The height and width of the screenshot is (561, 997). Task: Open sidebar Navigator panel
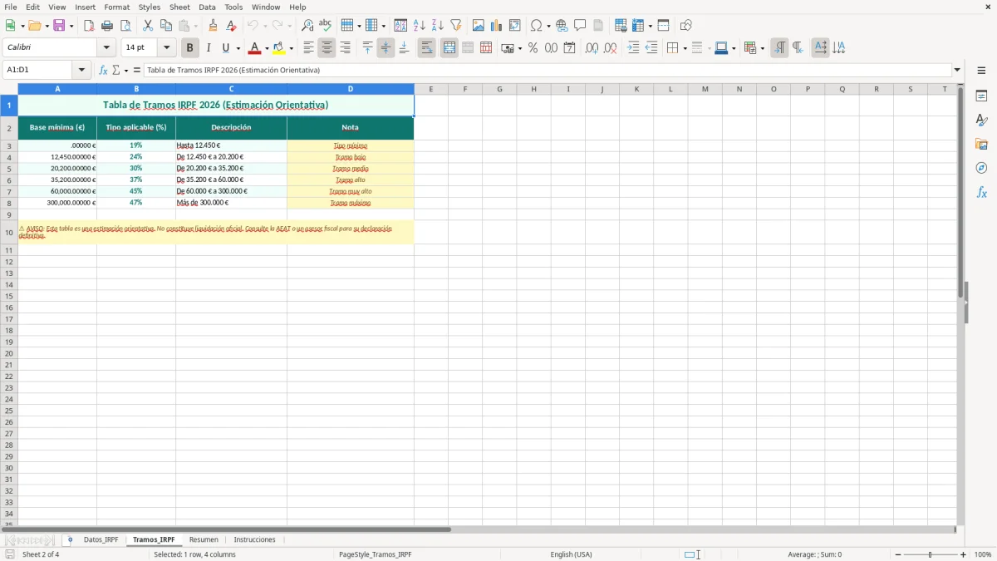coord(981,169)
